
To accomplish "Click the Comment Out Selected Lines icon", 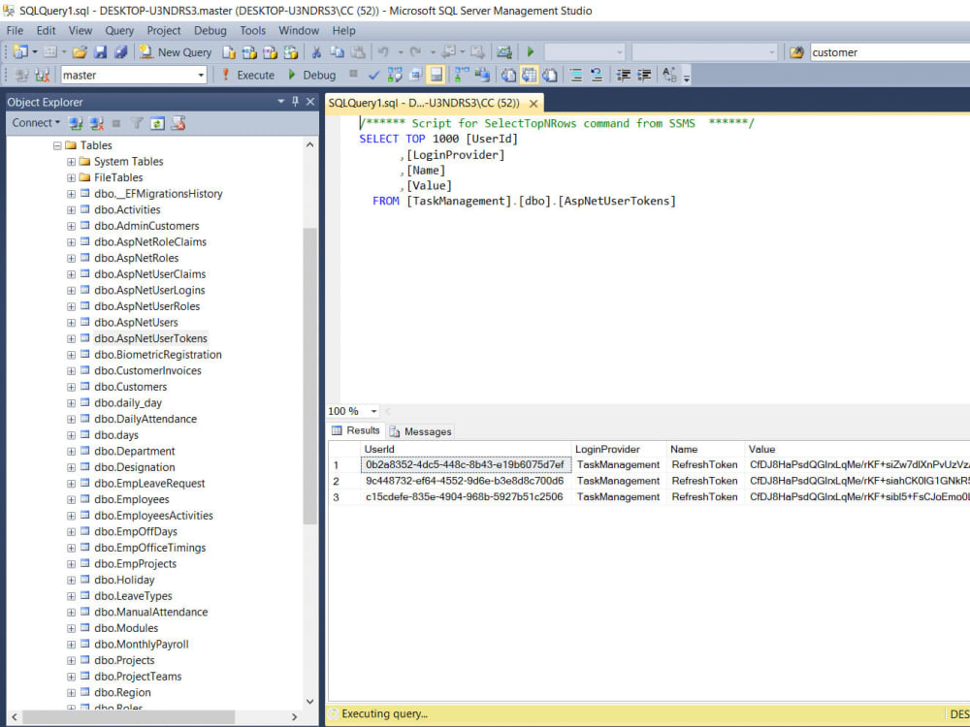I will click(x=576, y=75).
